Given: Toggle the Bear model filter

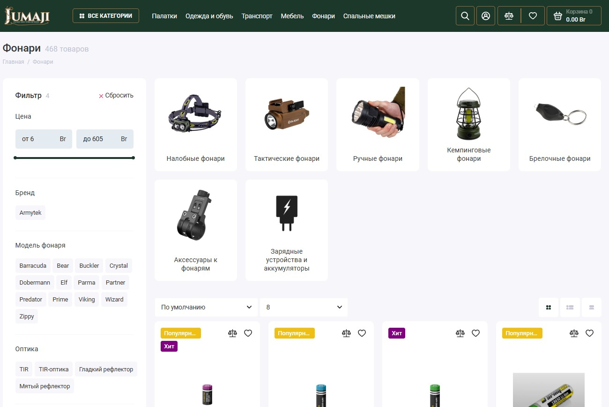Looking at the screenshot, I should [x=63, y=266].
